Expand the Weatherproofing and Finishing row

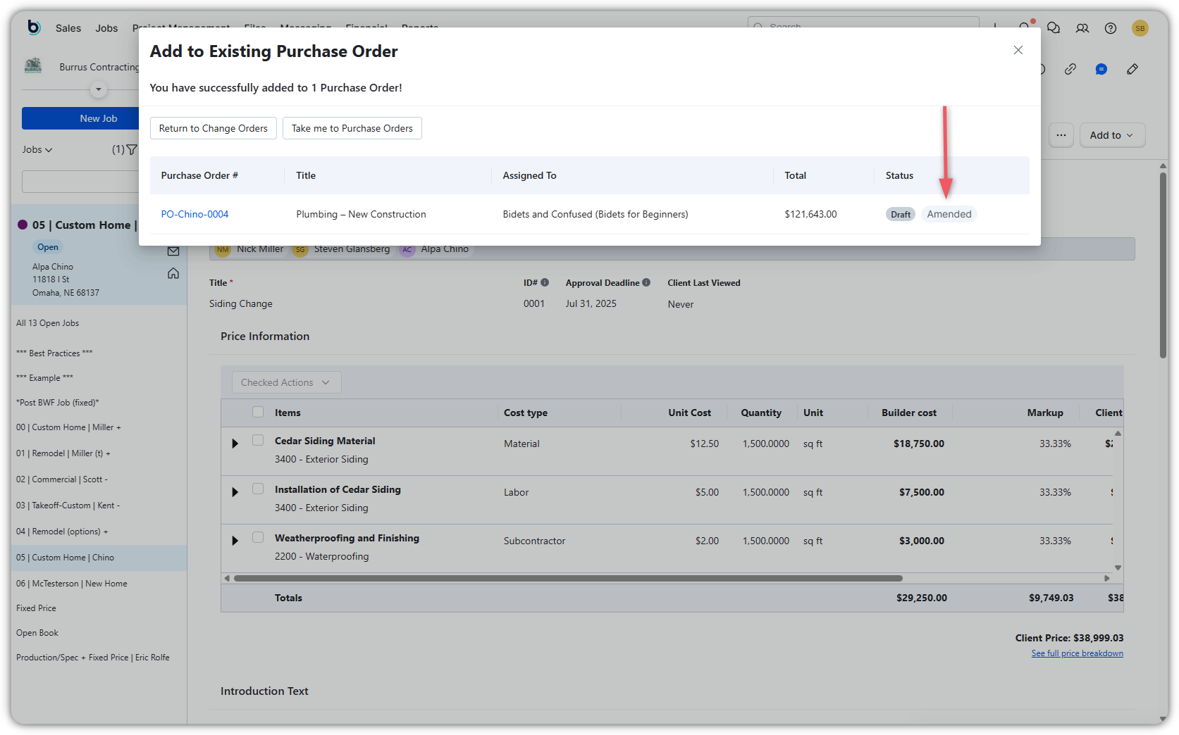click(x=235, y=541)
